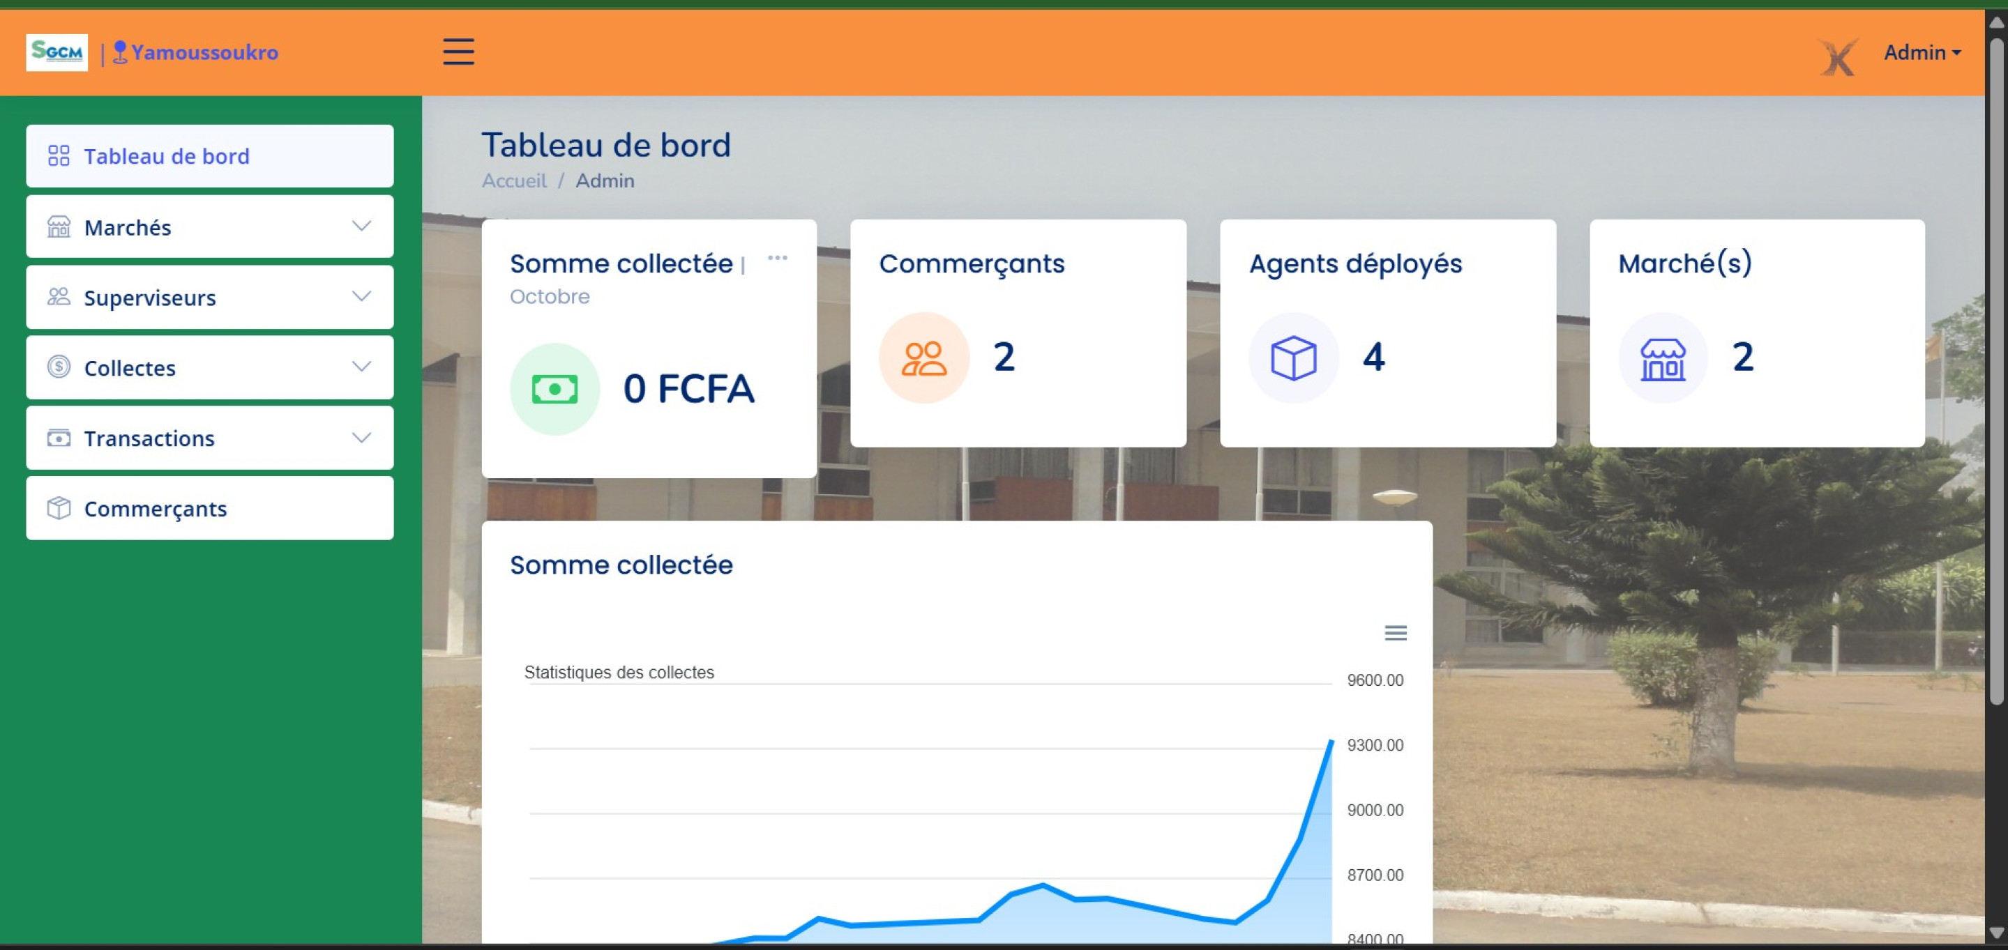The image size is (2008, 950).
Task: Click the SGCM logo
Action: coord(56,52)
